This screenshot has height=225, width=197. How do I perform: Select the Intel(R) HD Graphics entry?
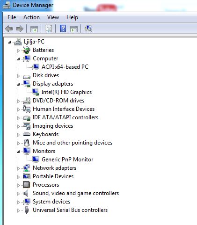66,92
